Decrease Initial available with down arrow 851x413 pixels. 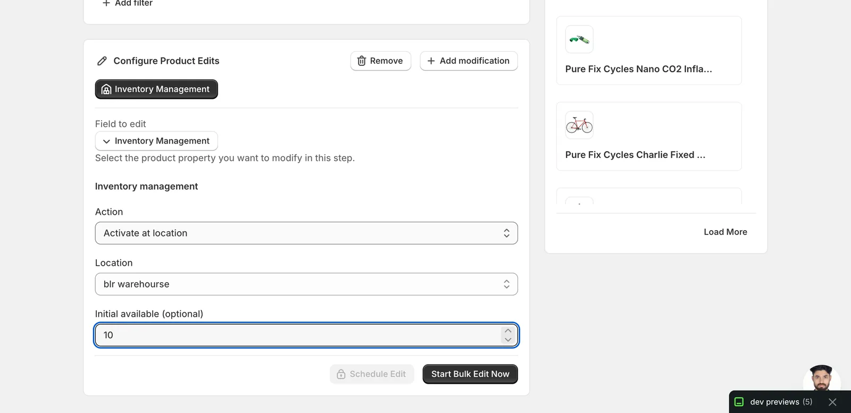coord(508,340)
